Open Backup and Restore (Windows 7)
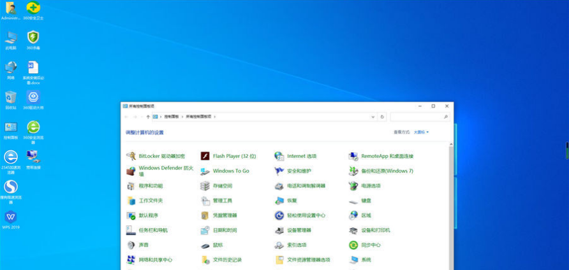Image resolution: width=569 pixels, height=270 pixels. [x=387, y=171]
